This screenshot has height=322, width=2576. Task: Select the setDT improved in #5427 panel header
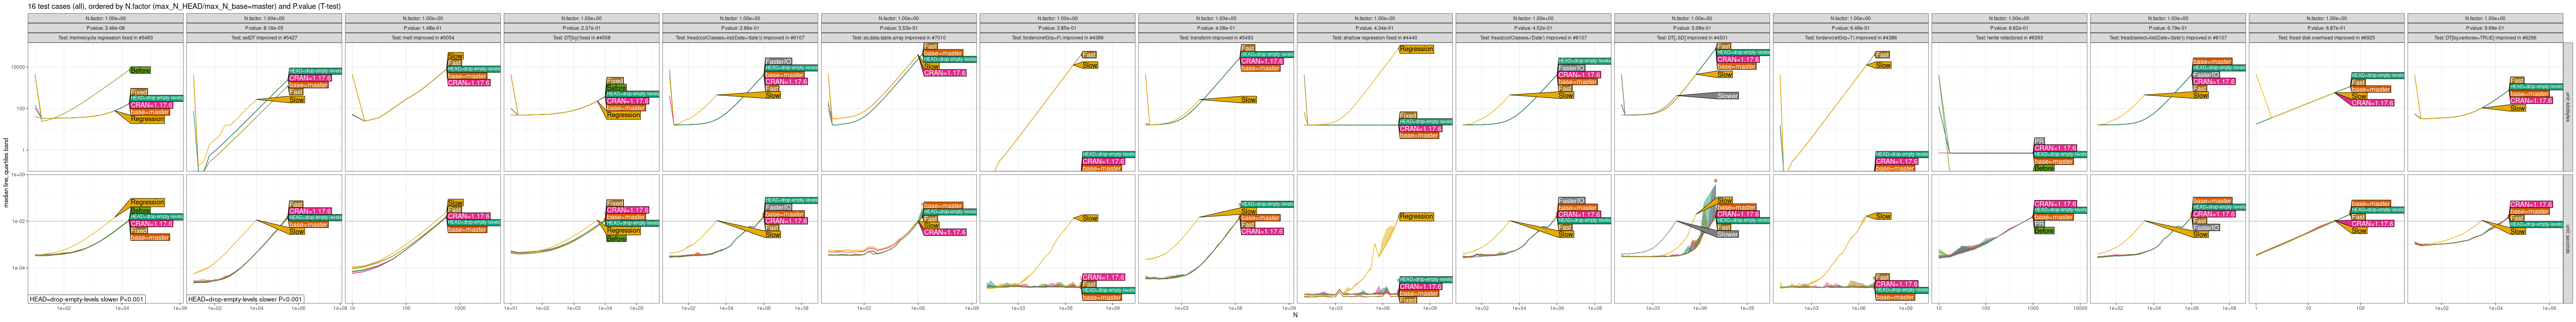[x=264, y=38]
